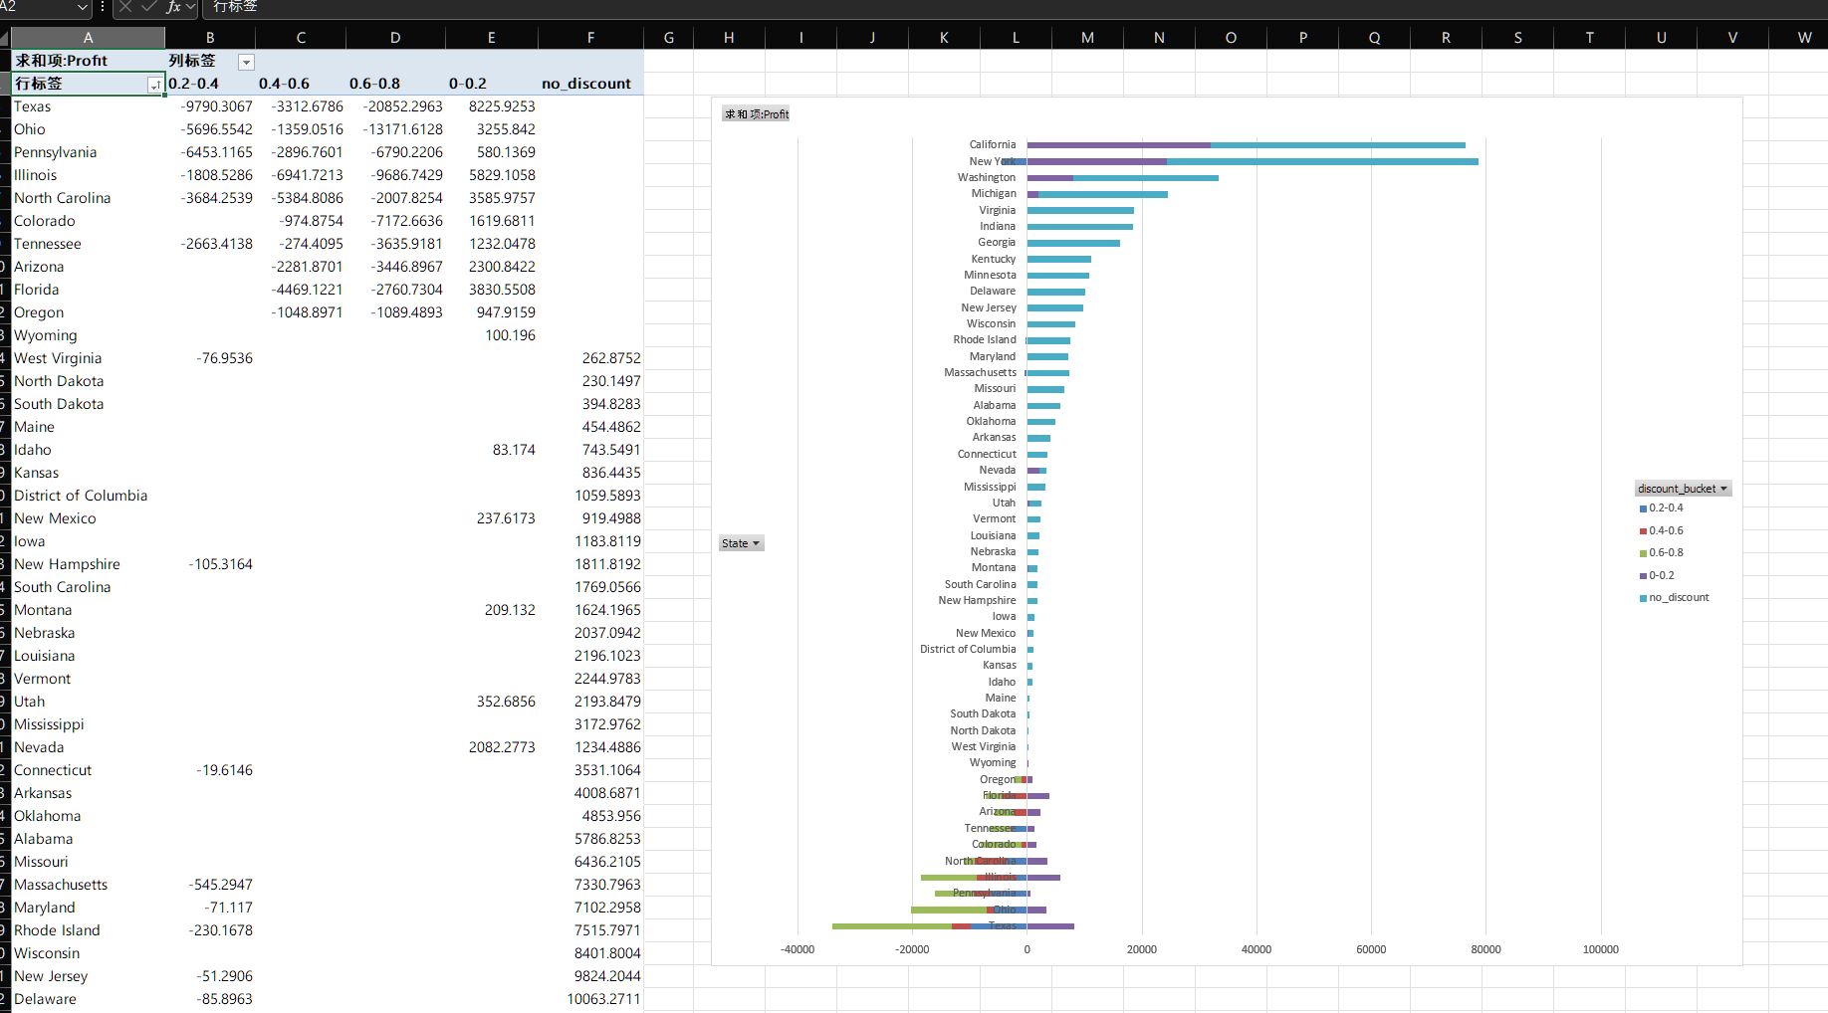Open the 行标签 row label sort filter

point(154,86)
